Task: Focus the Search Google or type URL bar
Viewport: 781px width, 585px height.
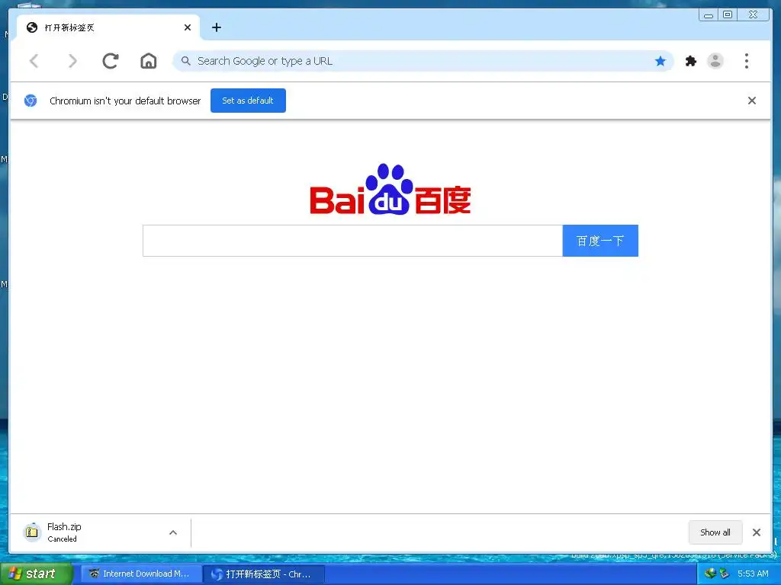Action: [423, 61]
